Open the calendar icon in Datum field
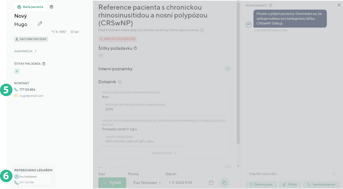343x189 pixels. (211, 183)
